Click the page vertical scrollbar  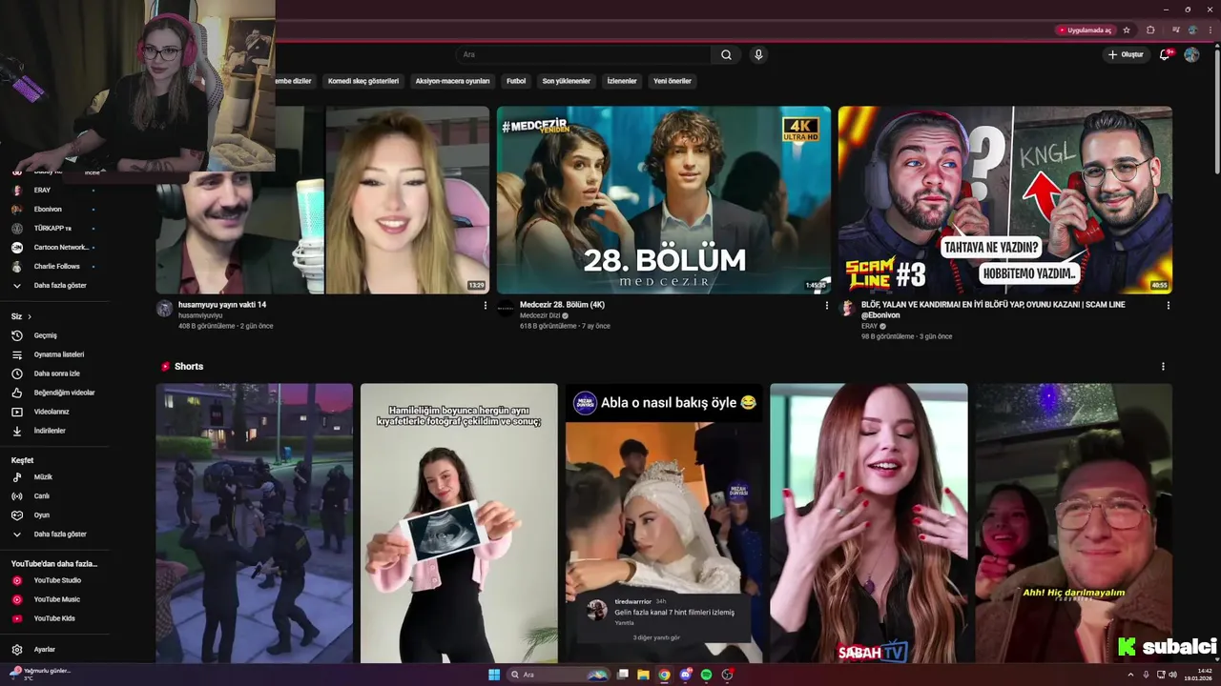point(1215,110)
